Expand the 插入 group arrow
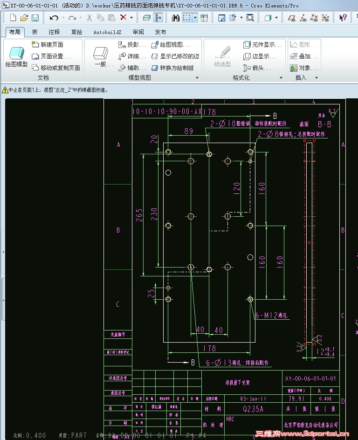 click(x=317, y=78)
